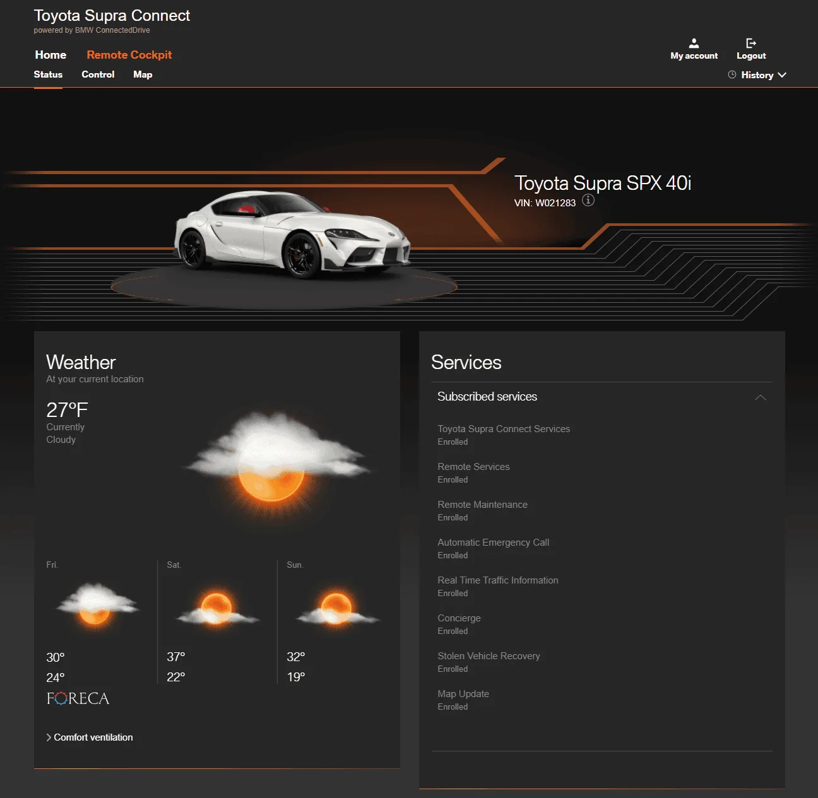Viewport: 818px width, 798px height.
Task: Open the My account icon
Action: click(x=694, y=43)
